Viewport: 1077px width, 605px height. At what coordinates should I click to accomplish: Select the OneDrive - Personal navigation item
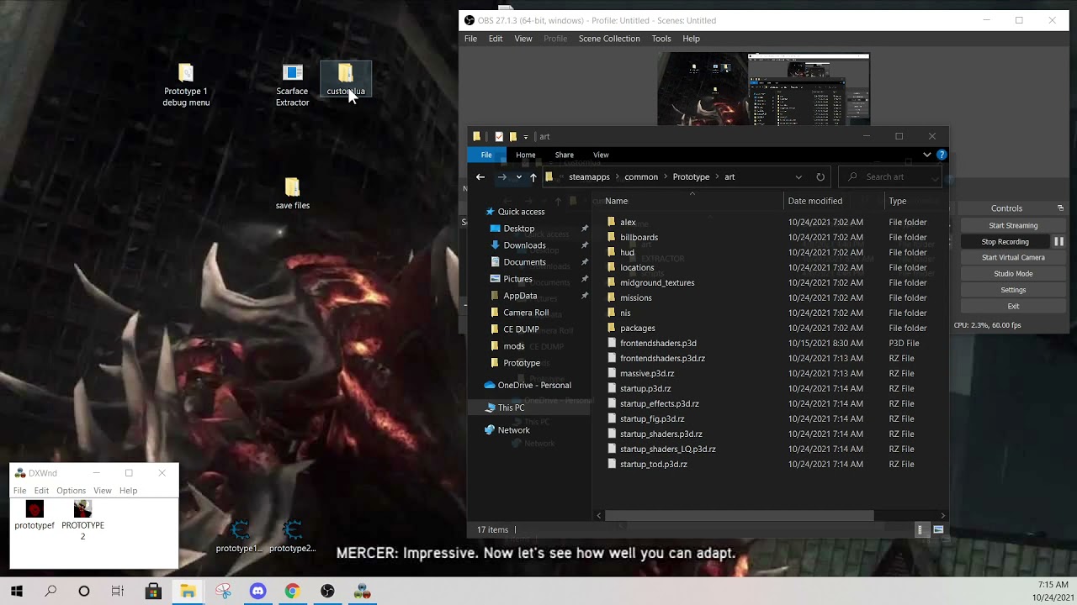tap(534, 385)
